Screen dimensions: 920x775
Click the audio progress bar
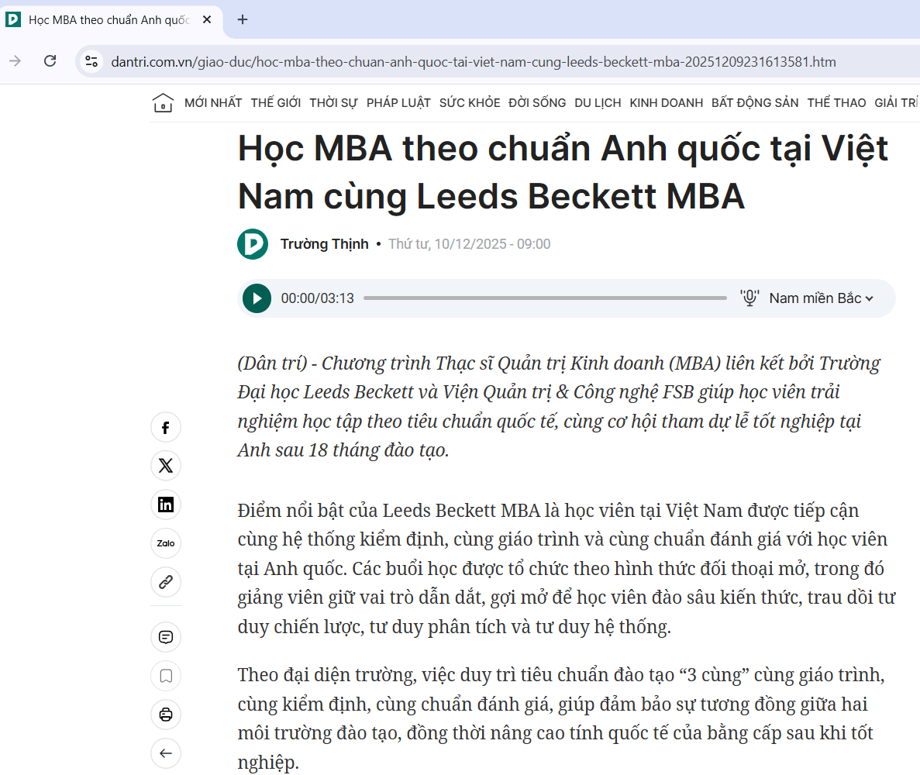[x=544, y=298]
